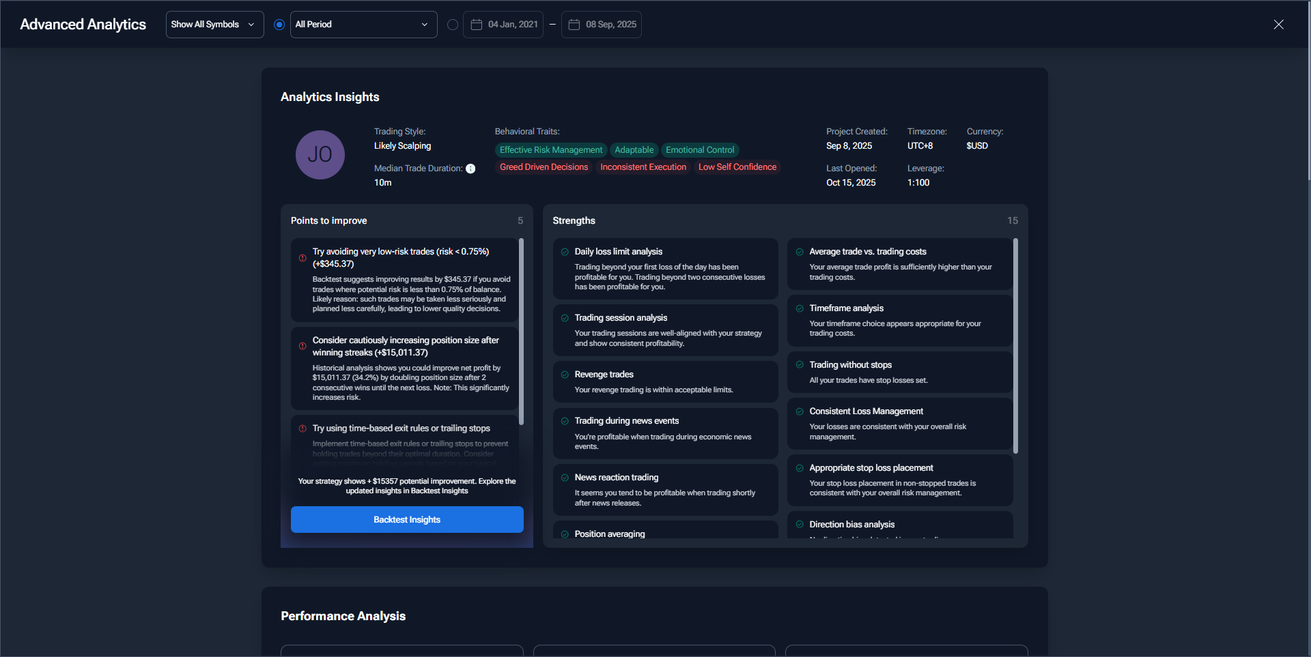
Task: Click the Median Trade Duration info icon
Action: tap(470, 169)
